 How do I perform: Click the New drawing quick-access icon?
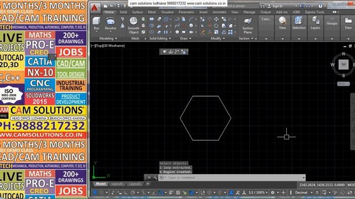[x=105, y=6]
